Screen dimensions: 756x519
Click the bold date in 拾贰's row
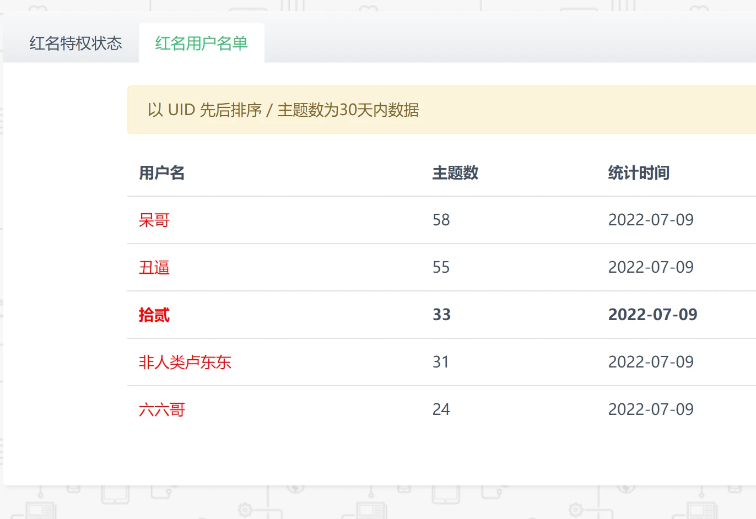coord(652,315)
